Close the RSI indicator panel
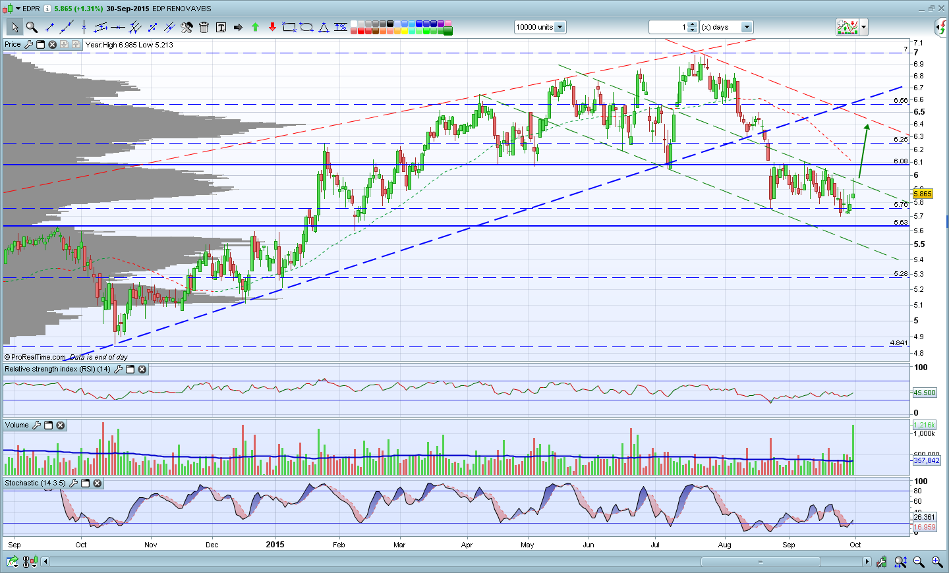This screenshot has width=949, height=573. pyautogui.click(x=142, y=369)
